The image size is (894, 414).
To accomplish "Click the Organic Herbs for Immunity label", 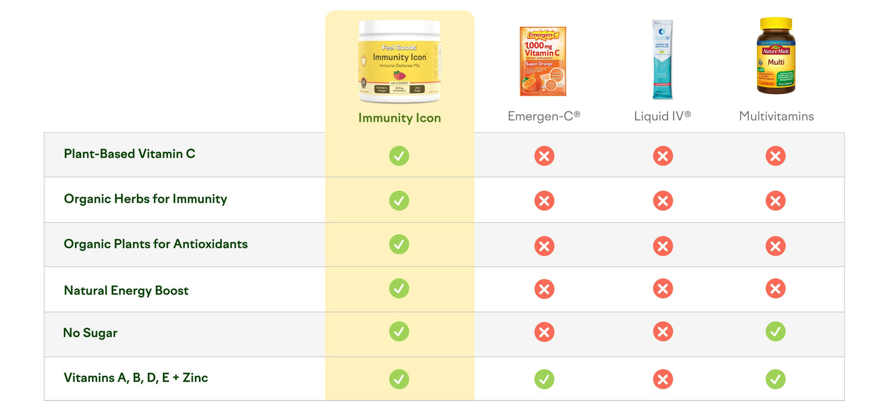I will pyautogui.click(x=145, y=199).
